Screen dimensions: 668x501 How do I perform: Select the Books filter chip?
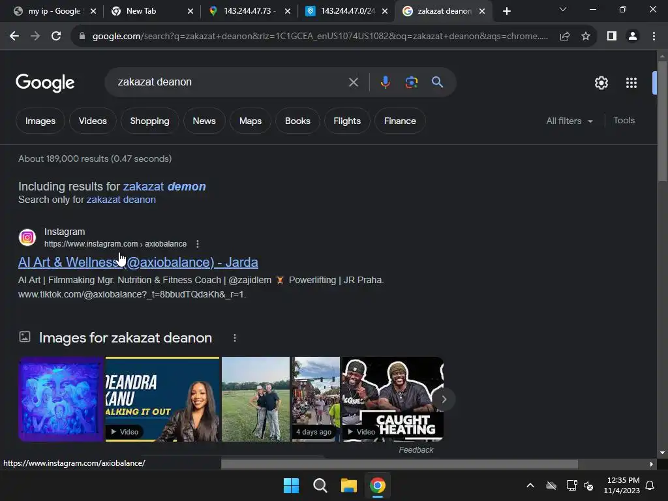297,121
